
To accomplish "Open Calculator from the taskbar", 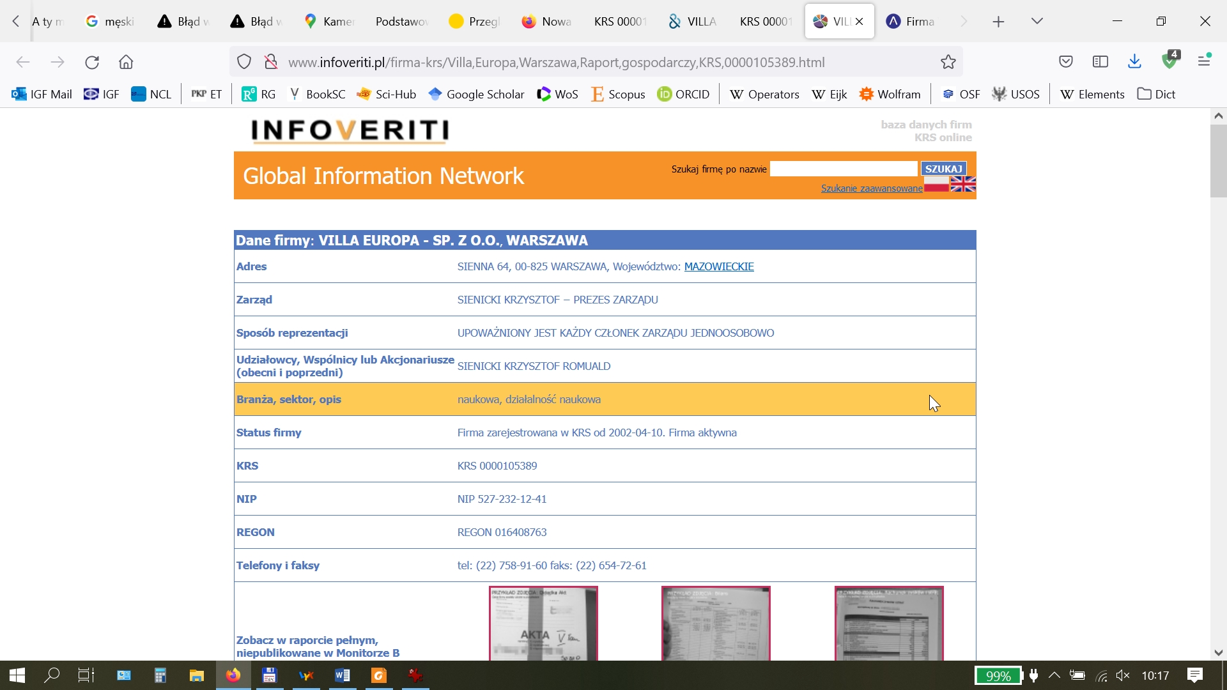I will click(160, 675).
